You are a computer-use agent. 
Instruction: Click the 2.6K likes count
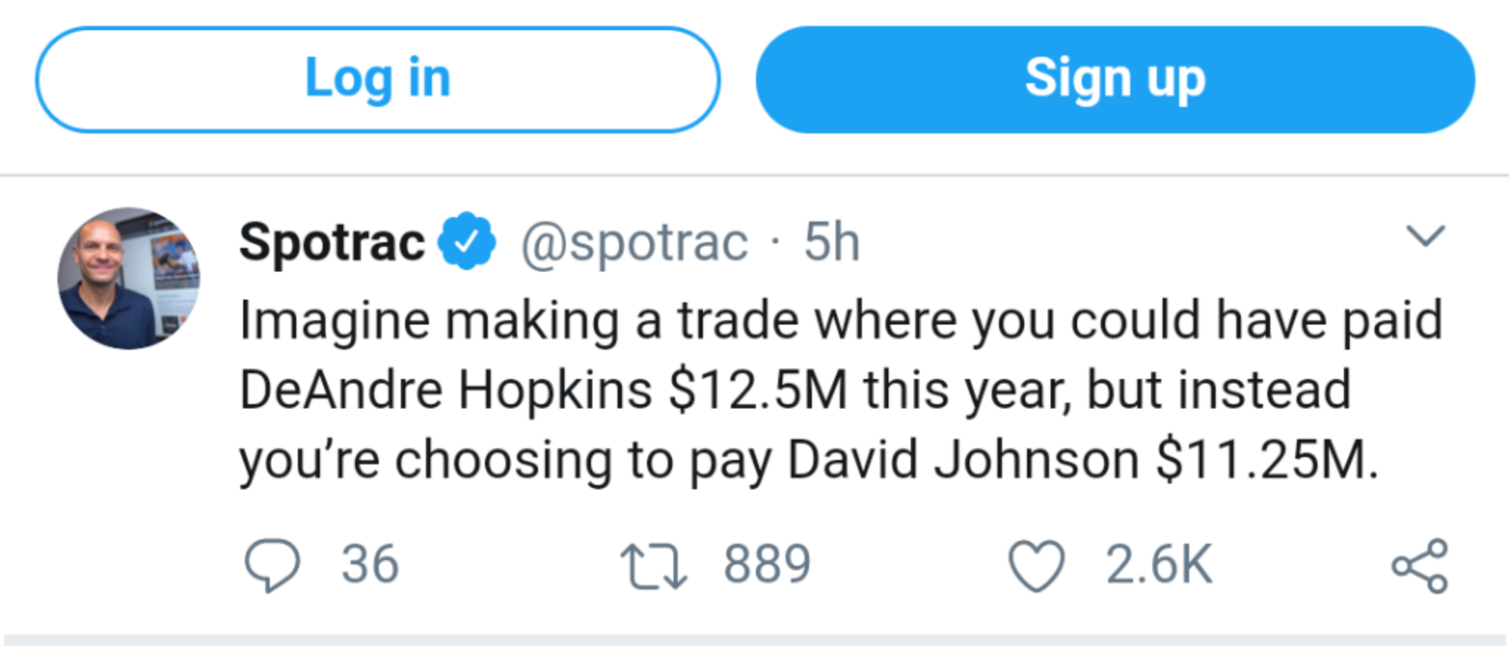click(1158, 565)
